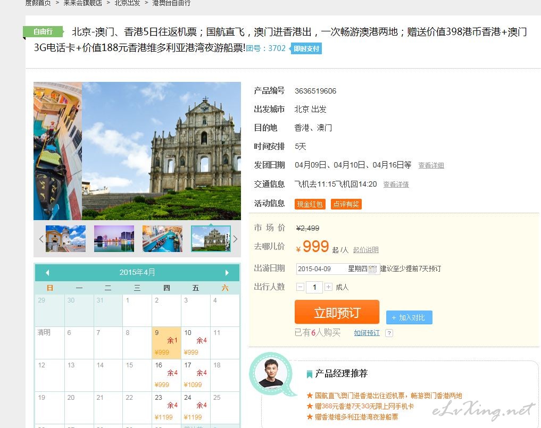
Task: Select April 9 in the calendar
Action: click(167, 343)
